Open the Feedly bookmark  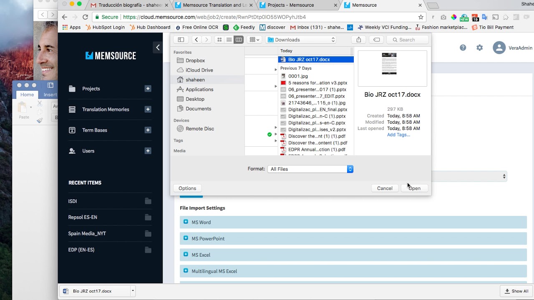pyautogui.click(x=244, y=27)
